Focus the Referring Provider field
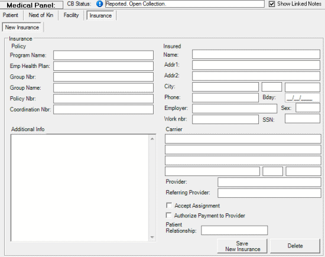The width and height of the screenshot is (325, 257). [x=269, y=193]
